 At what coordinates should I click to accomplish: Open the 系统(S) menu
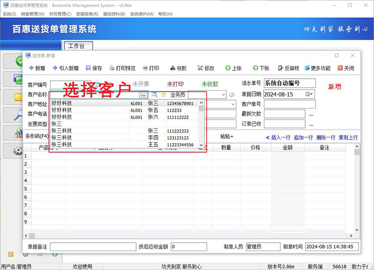pos(9,14)
